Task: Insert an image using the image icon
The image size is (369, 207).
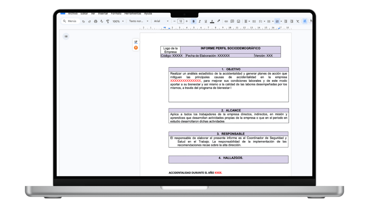Action: [x=238, y=21]
